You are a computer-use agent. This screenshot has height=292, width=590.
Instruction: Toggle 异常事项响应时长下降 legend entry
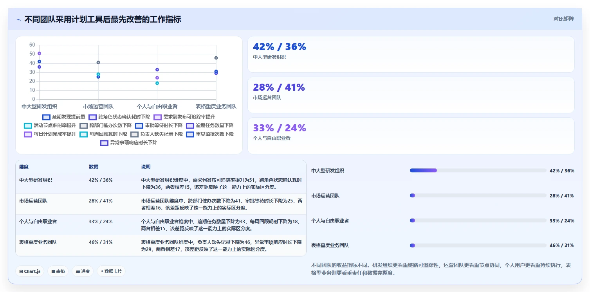pyautogui.click(x=129, y=143)
